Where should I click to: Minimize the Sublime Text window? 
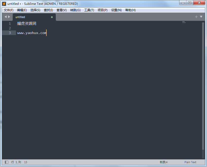pos(183,3)
